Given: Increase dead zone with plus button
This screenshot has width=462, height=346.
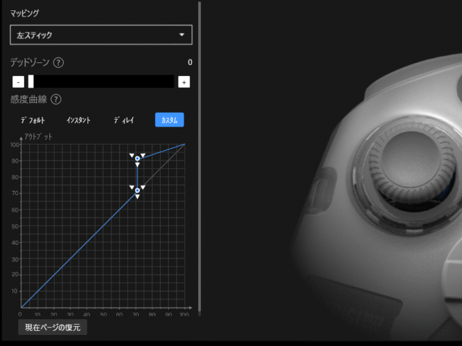Looking at the screenshot, I should point(184,82).
